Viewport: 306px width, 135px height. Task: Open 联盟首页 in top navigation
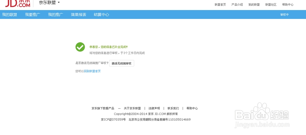pos(220,5)
